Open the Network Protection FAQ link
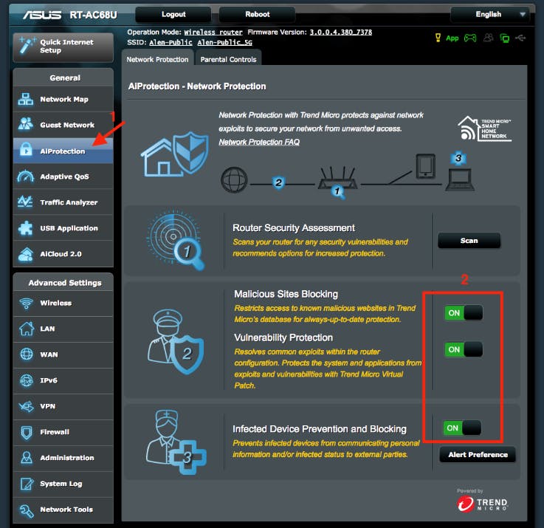 click(x=259, y=142)
